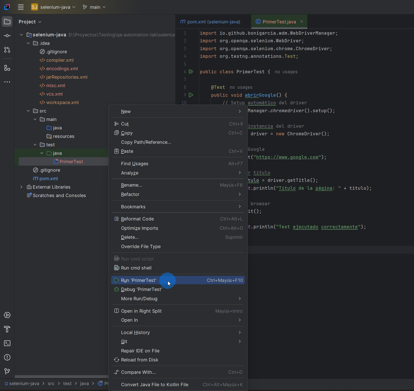Collapse the .idea folder
Image resolution: width=414 pixels, height=391 pixels.
tap(28, 43)
